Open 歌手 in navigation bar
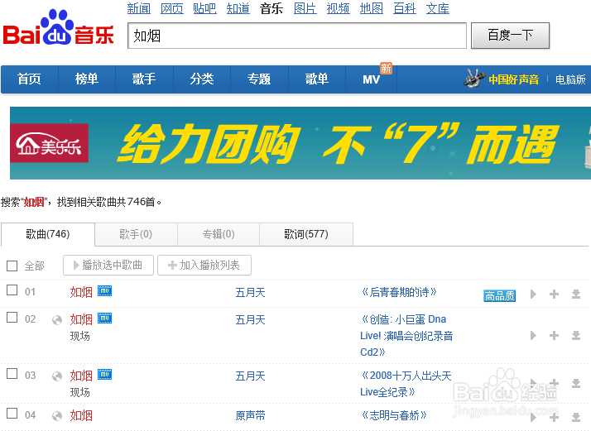The image size is (591, 431). [x=144, y=79]
